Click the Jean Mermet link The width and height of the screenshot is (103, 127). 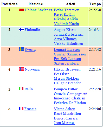point(64,123)
